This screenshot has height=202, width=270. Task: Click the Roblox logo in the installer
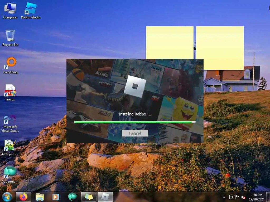click(135, 86)
